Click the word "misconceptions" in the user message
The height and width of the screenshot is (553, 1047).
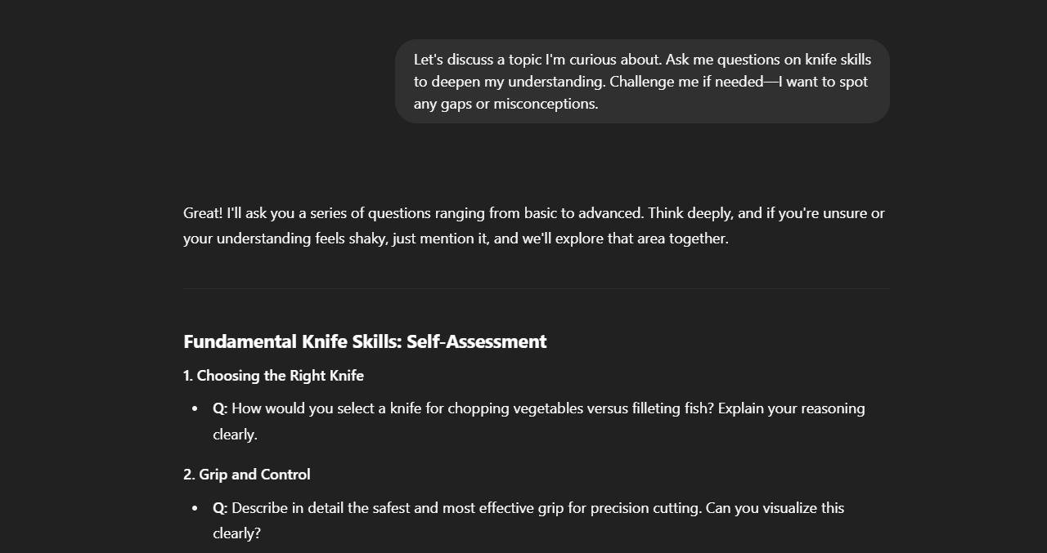coord(544,104)
